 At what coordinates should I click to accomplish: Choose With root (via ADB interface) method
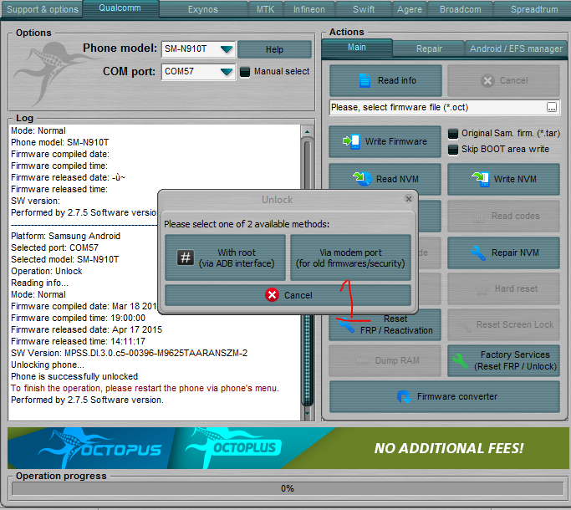[x=225, y=258]
